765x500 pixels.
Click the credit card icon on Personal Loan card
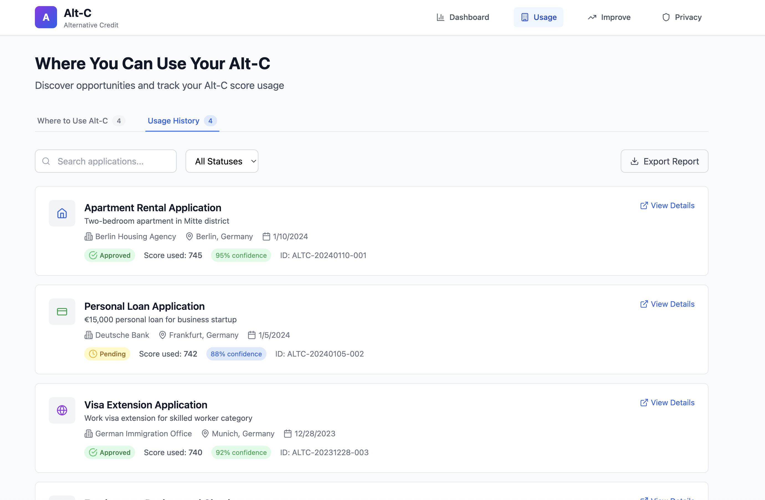62,312
